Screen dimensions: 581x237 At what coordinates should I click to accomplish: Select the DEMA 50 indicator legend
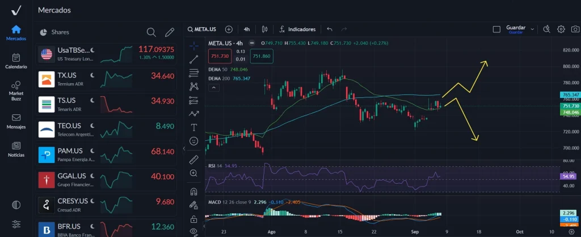(x=228, y=70)
